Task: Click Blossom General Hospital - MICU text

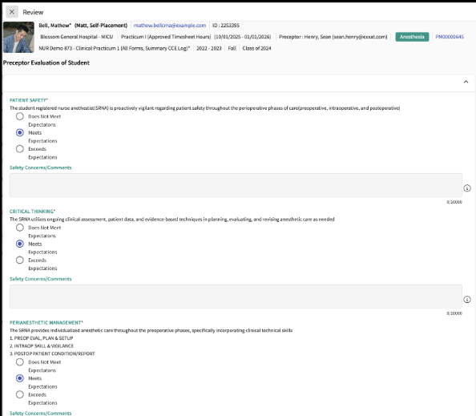Action: [x=76, y=37]
